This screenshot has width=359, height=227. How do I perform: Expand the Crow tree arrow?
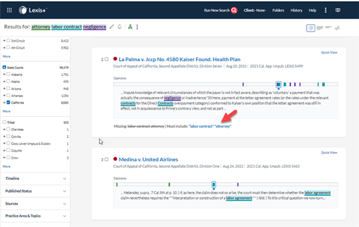coord(4,158)
